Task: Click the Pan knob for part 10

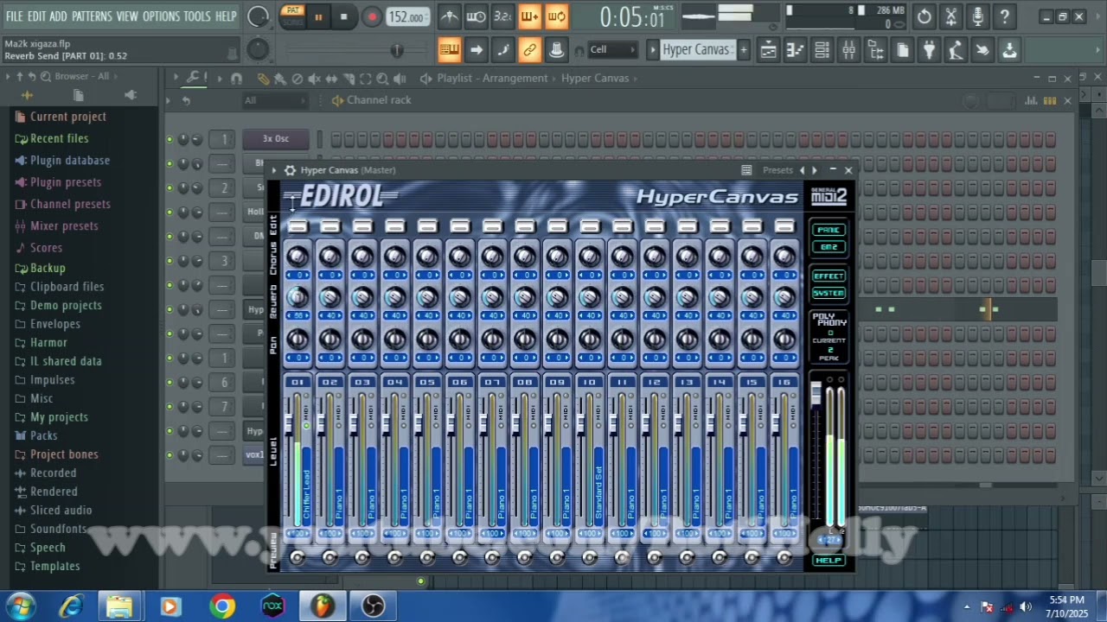Action: 590,339
